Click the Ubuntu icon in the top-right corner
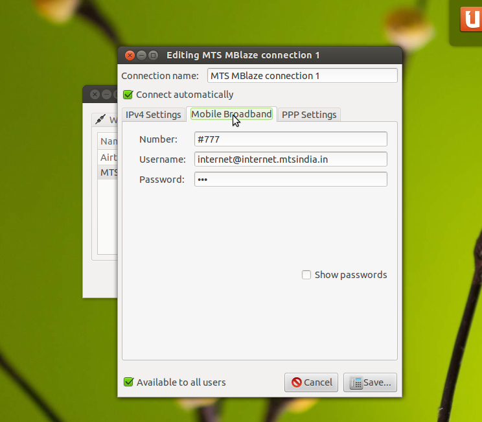Image resolution: width=482 pixels, height=422 pixels. 471,19
